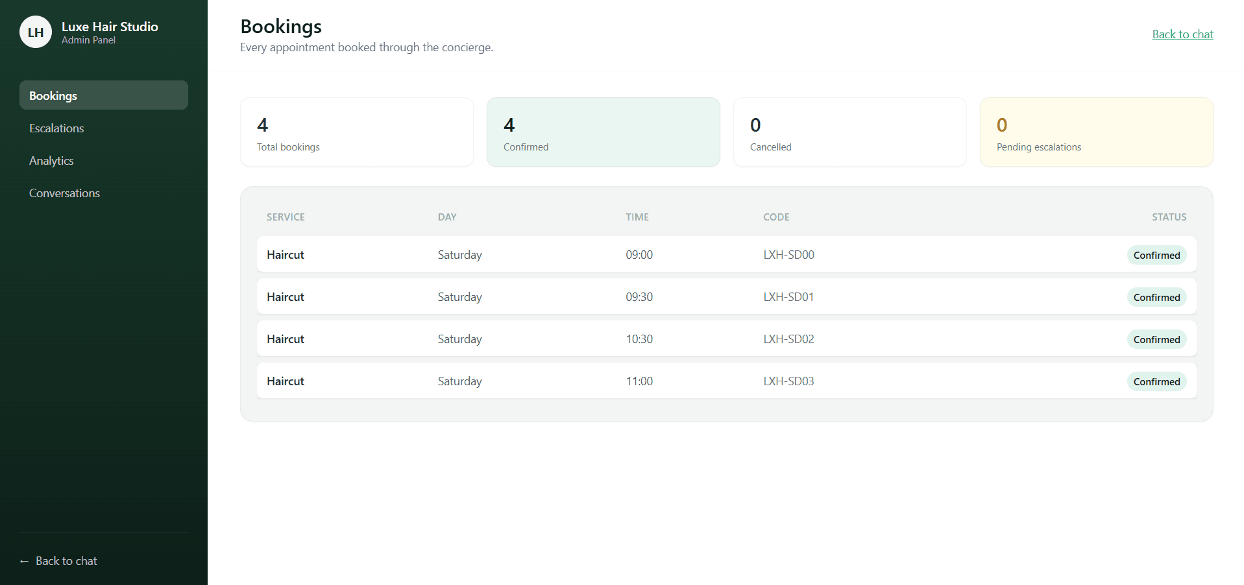Click the STATUS column header

pyautogui.click(x=1169, y=217)
